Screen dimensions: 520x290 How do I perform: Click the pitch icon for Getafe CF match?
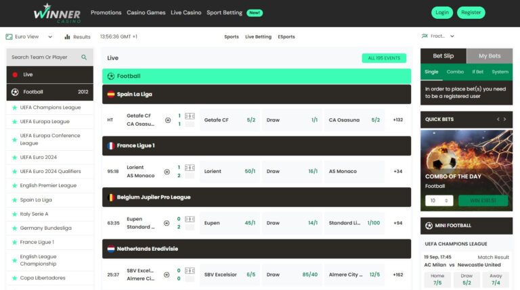[x=190, y=116]
